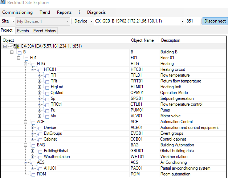Select the HtgLmt tree row label
The height and width of the screenshot is (178, 228).
(x=57, y=87)
